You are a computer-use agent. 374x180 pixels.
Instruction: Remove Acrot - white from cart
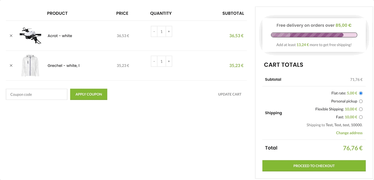(11, 36)
